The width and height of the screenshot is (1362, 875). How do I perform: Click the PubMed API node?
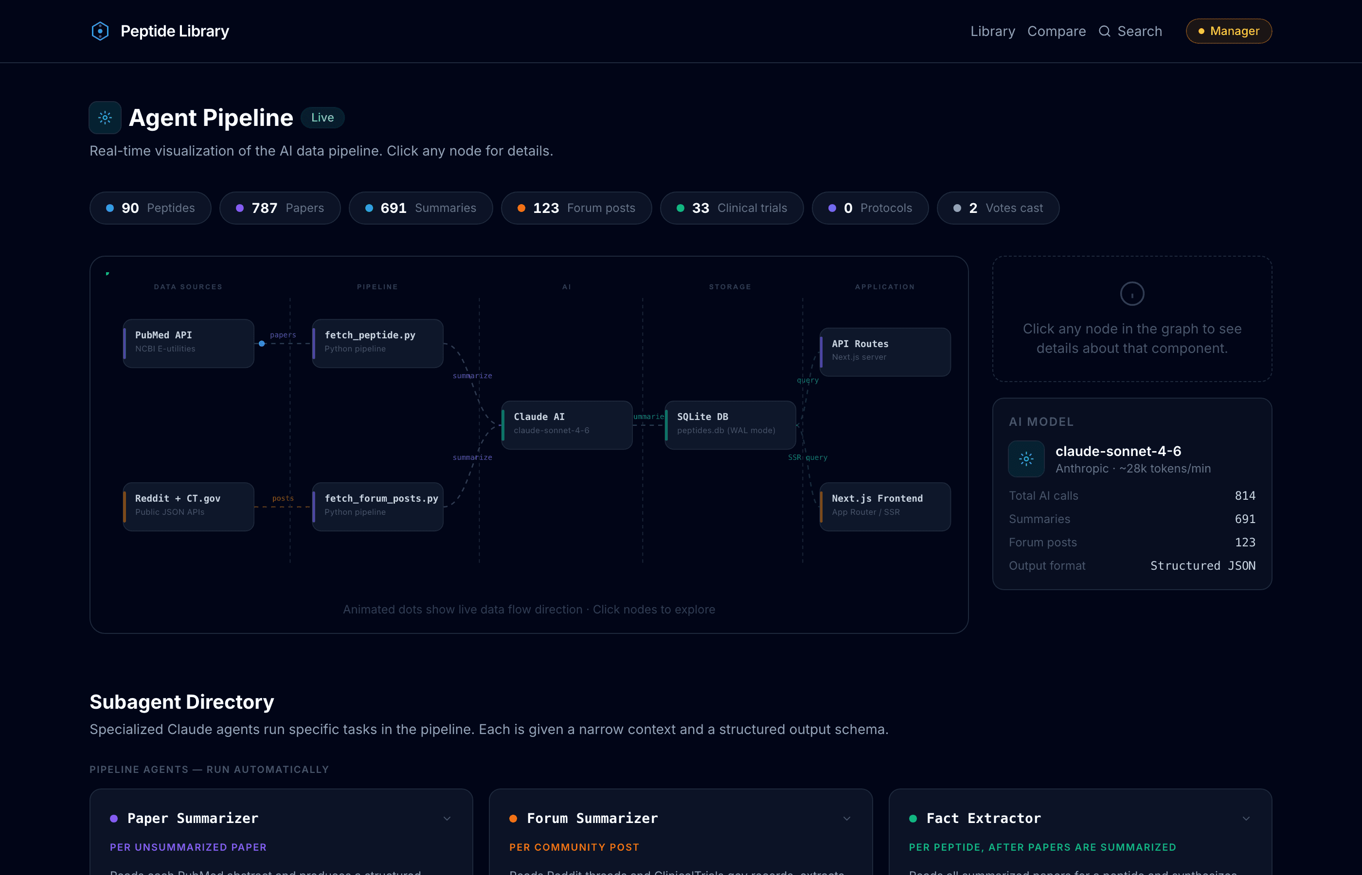pos(188,343)
